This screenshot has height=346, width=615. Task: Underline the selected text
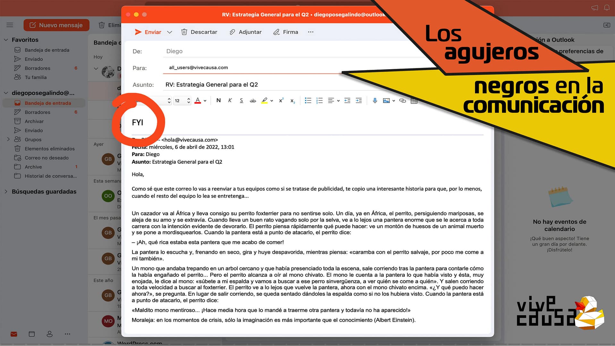tap(241, 100)
